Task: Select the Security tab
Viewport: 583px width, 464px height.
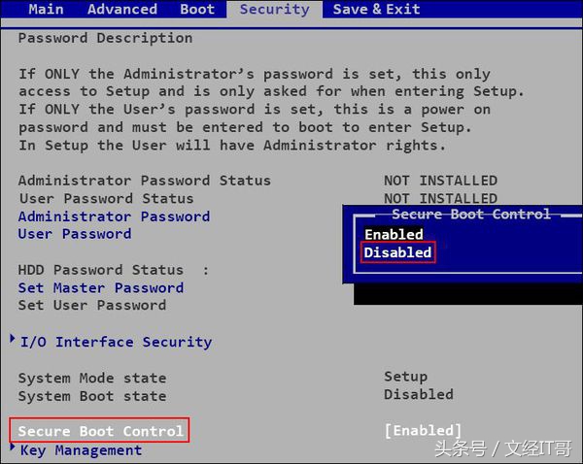Action: pos(274,10)
